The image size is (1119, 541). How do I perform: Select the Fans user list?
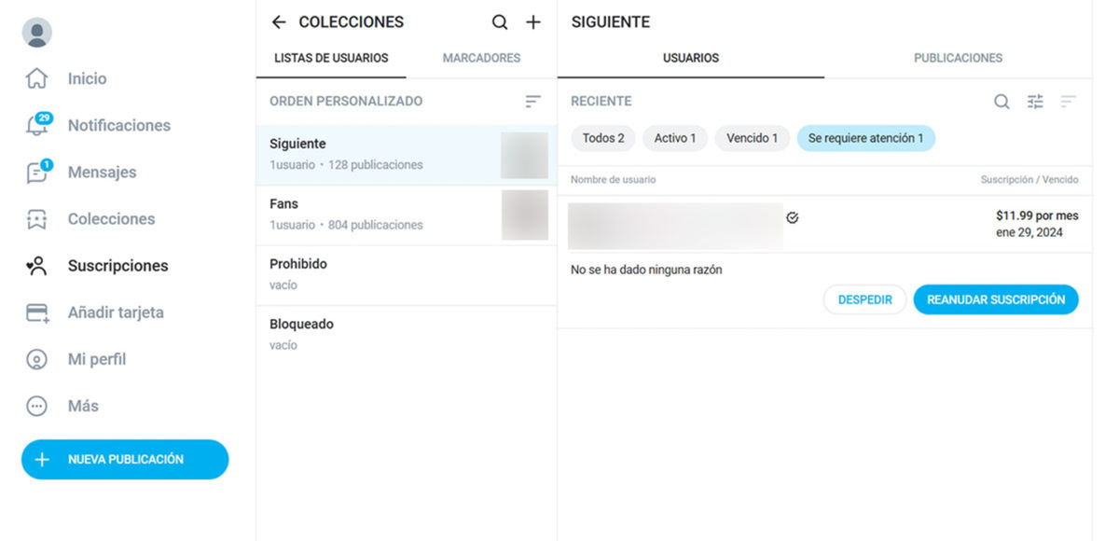coord(373,215)
